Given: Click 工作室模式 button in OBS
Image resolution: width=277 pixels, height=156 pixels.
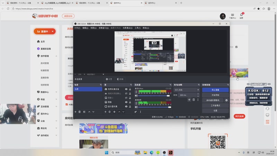Looking at the screenshot, I should [x=215, y=105].
